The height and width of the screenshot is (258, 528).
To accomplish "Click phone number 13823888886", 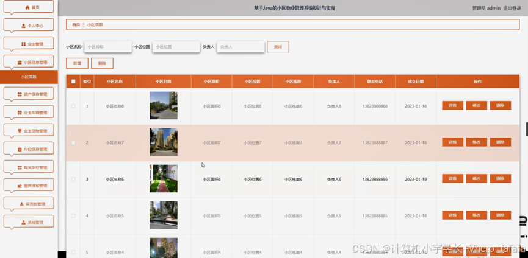I will point(375,180).
